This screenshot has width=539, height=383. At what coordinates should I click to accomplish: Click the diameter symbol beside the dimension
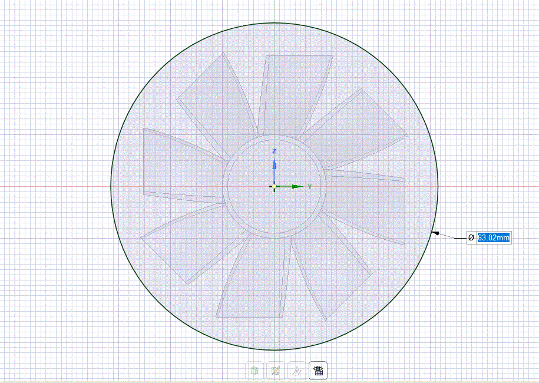471,237
